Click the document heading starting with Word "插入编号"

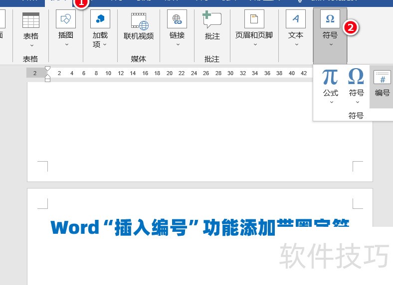click(x=200, y=227)
